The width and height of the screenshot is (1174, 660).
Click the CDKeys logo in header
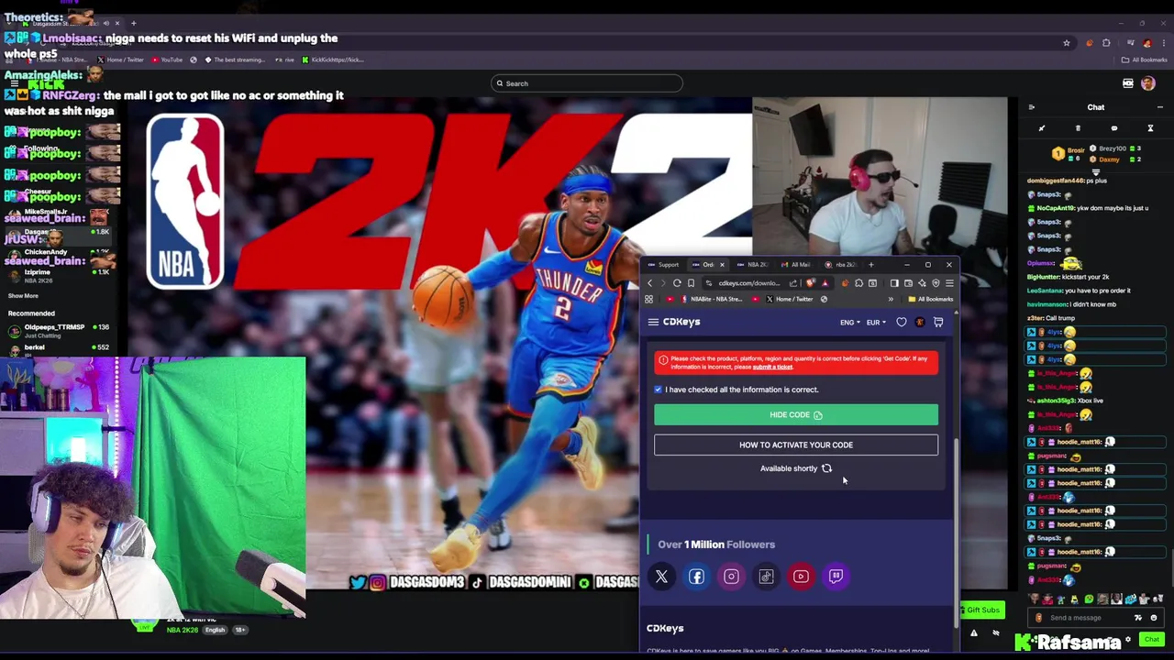(x=681, y=322)
